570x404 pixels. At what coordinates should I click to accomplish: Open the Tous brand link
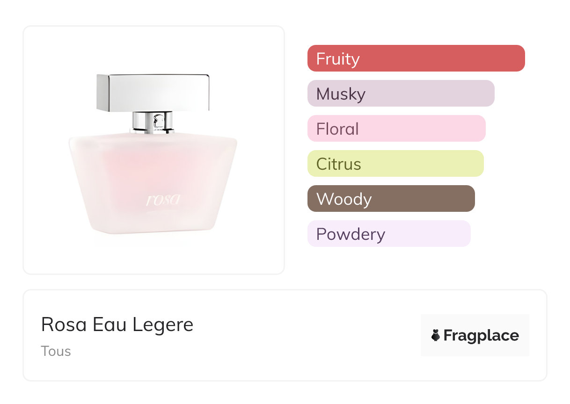tap(56, 351)
